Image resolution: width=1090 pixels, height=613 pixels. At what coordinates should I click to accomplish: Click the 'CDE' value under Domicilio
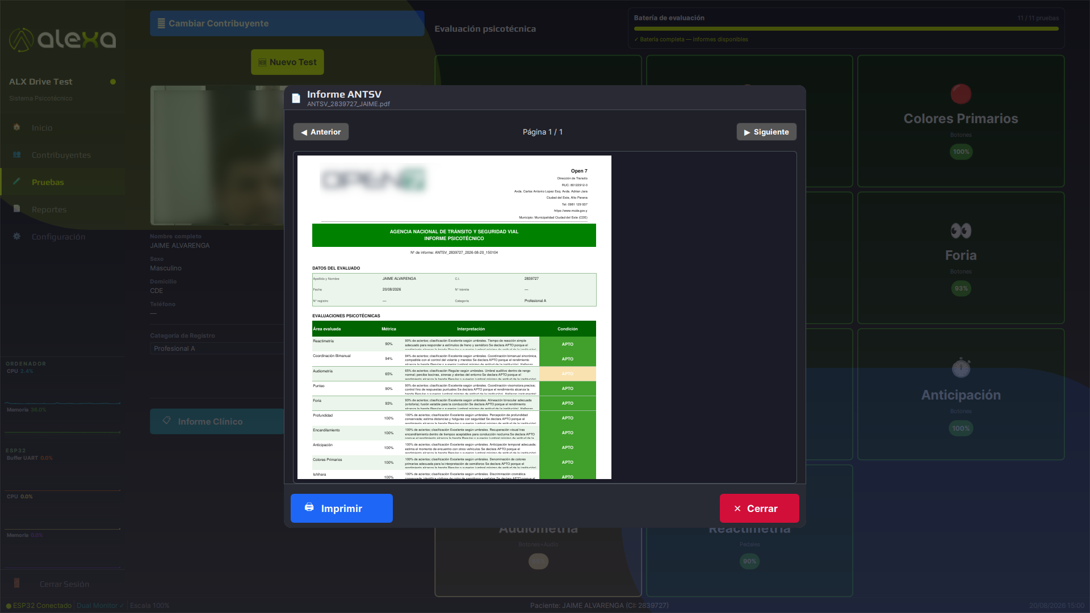click(157, 291)
